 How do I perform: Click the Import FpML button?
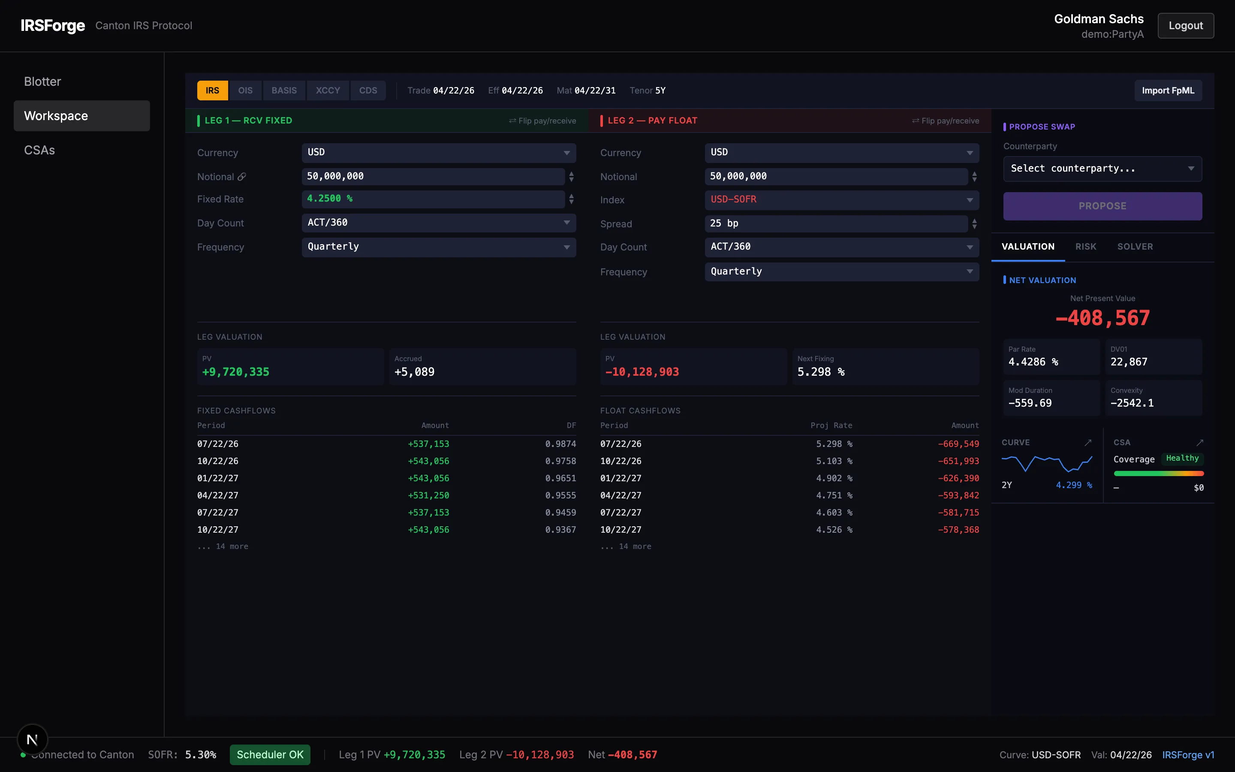[x=1168, y=90]
